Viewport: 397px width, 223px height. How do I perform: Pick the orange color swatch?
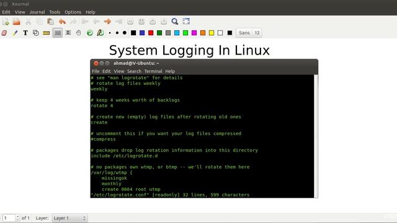click(x=203, y=33)
